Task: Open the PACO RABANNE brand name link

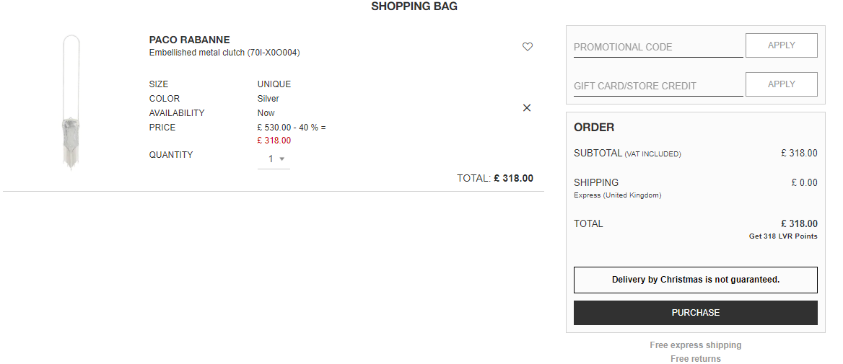Action: point(189,40)
